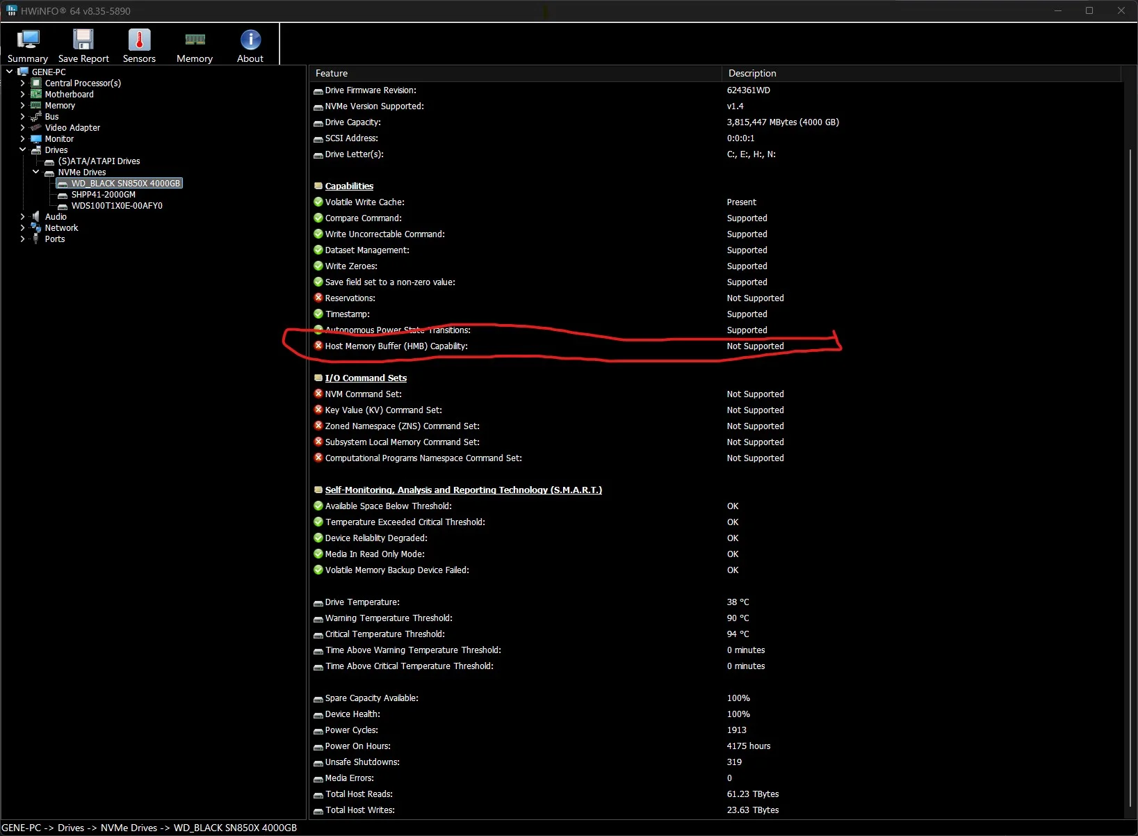Expand the Audio node
1138x836 pixels.
(x=23, y=216)
